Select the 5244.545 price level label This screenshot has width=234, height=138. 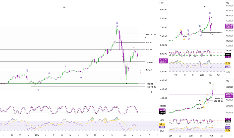149,42
